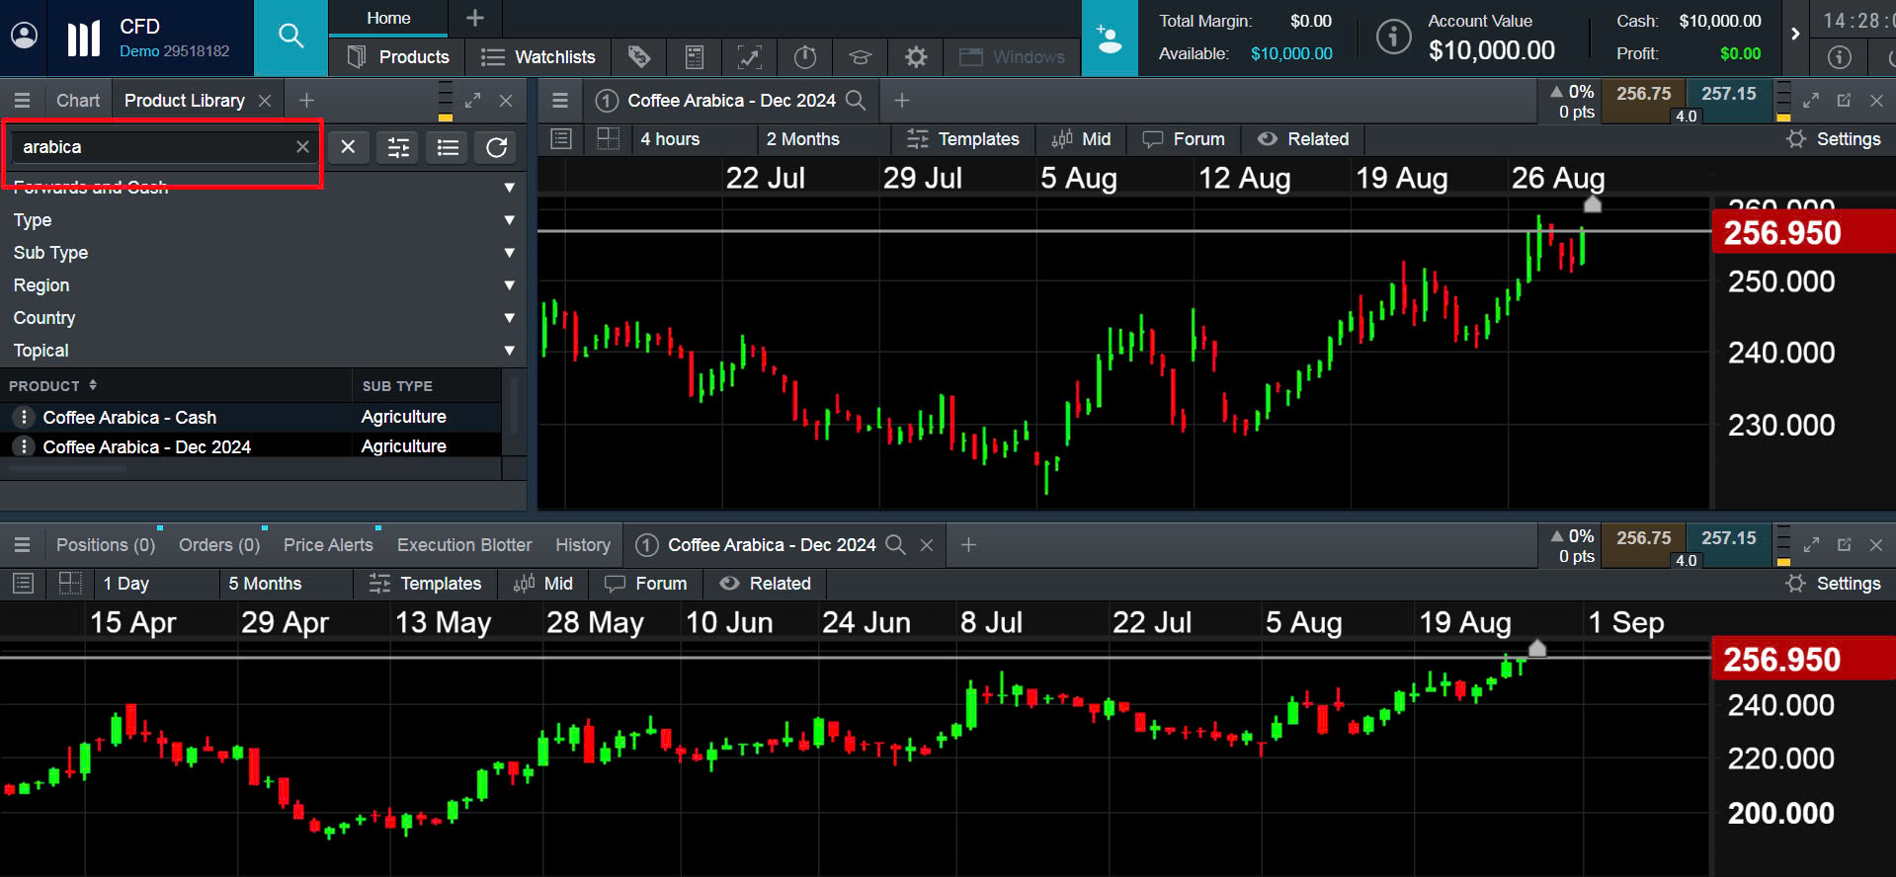Open the 5 Months range dropdown
This screenshot has width=1896, height=877.
(287, 584)
